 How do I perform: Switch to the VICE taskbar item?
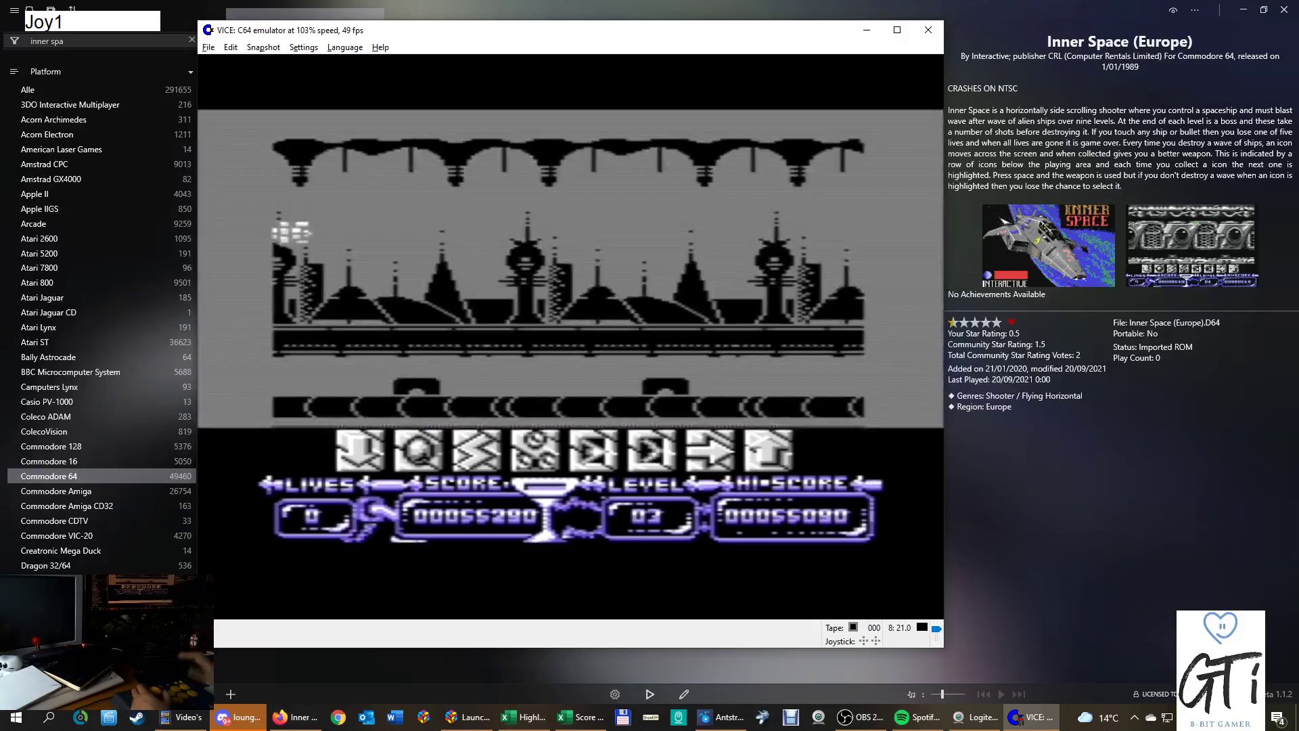pos(1031,717)
